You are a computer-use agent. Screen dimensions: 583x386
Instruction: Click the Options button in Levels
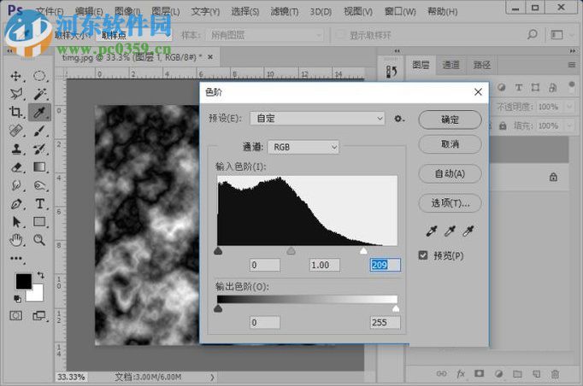click(450, 203)
